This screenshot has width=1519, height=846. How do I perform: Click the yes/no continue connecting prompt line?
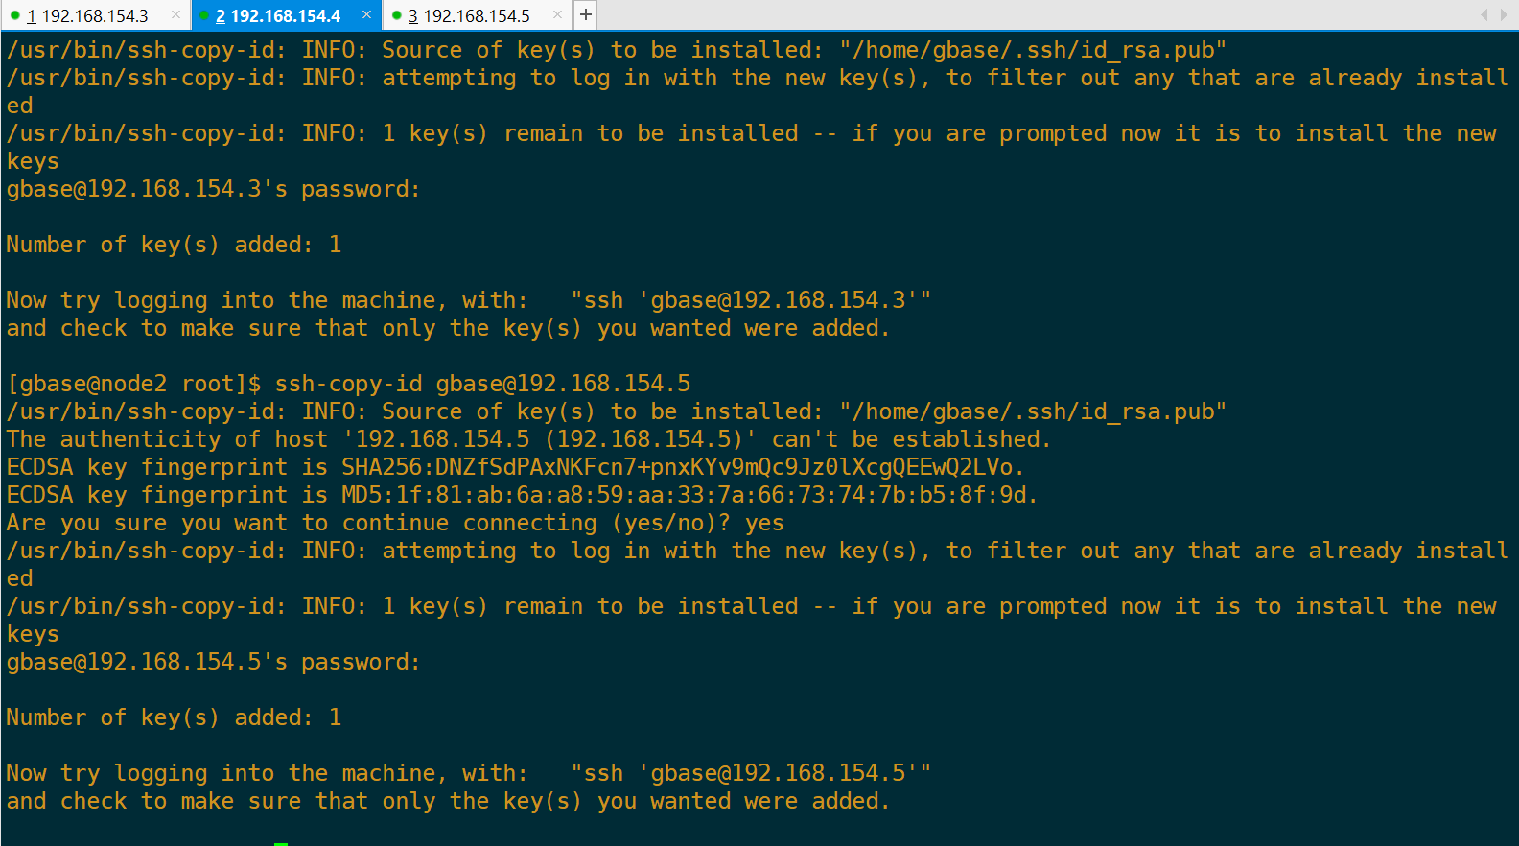click(x=395, y=523)
